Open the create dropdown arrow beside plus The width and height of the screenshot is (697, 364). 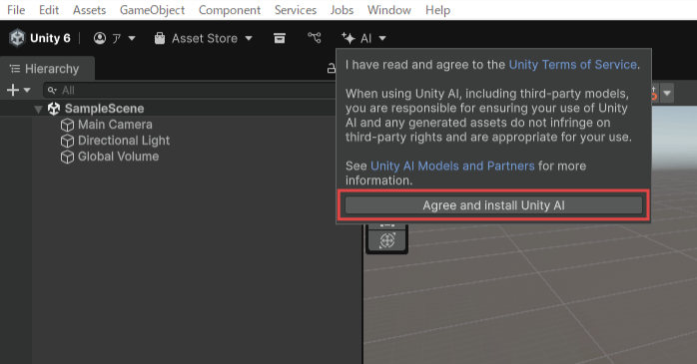(27, 90)
